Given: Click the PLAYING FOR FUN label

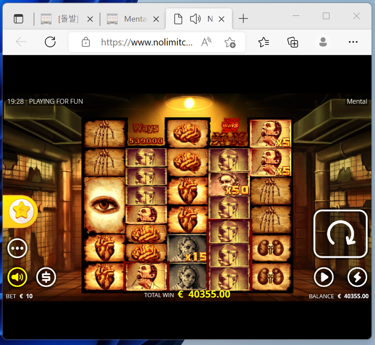Looking at the screenshot, I should coord(56,101).
